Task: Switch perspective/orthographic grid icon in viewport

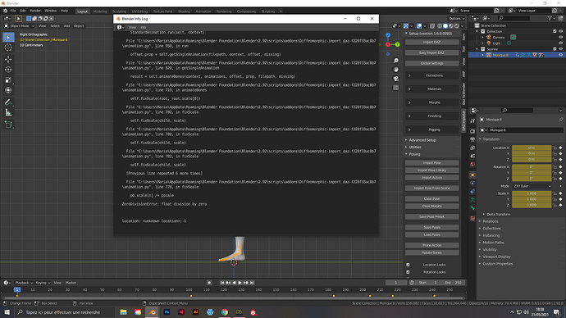Action: (396, 88)
